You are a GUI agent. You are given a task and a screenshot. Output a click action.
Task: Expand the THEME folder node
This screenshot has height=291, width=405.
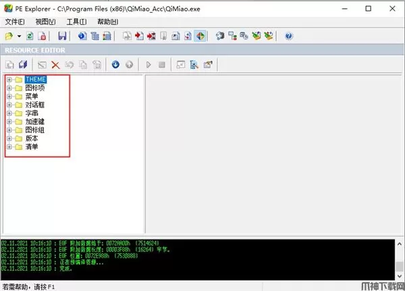(x=9, y=80)
